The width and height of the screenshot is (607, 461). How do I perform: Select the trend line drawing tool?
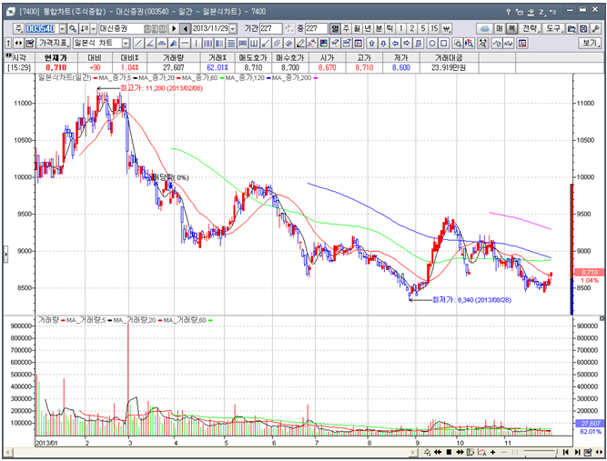pyautogui.click(x=138, y=43)
